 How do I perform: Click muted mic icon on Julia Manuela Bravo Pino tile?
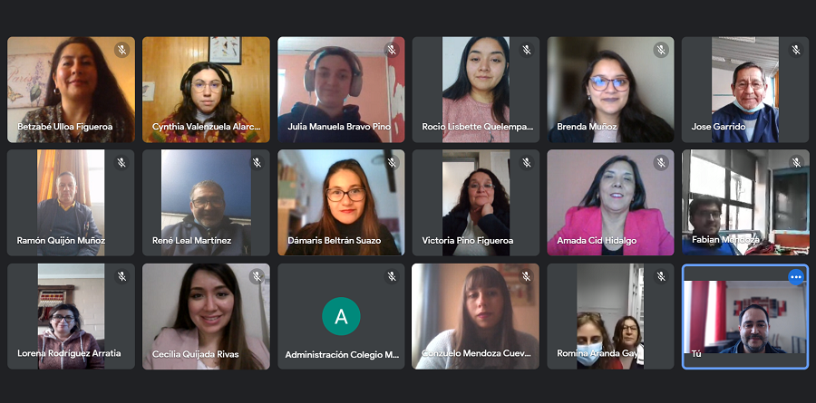(x=392, y=50)
